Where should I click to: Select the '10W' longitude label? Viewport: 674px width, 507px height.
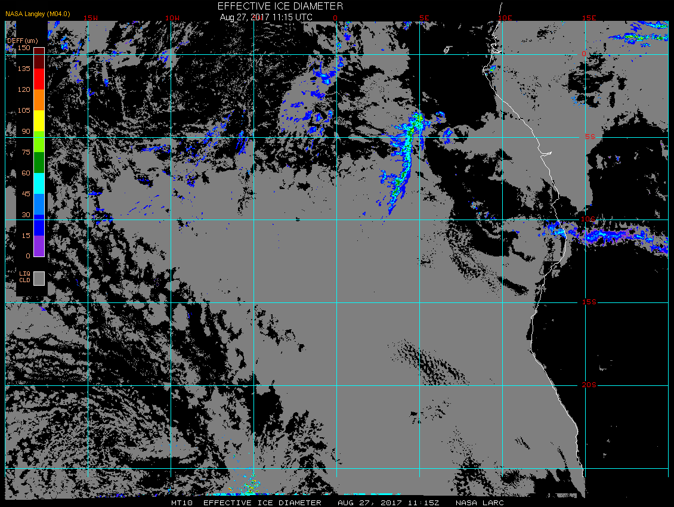click(x=172, y=18)
